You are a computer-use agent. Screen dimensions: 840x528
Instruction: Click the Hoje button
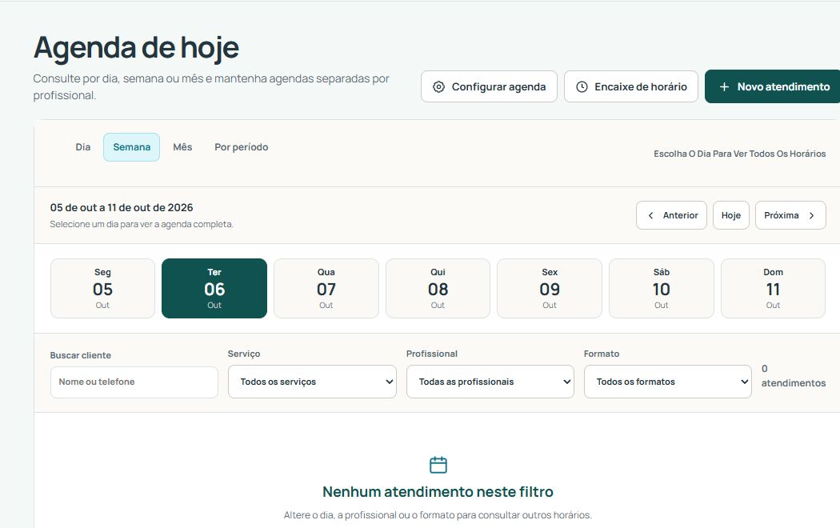tap(731, 215)
